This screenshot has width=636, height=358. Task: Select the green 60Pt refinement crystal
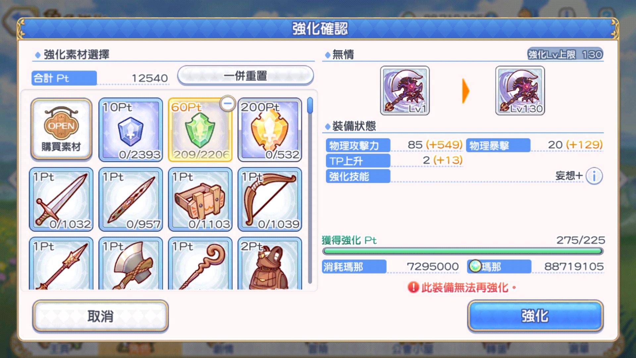pyautogui.click(x=200, y=130)
